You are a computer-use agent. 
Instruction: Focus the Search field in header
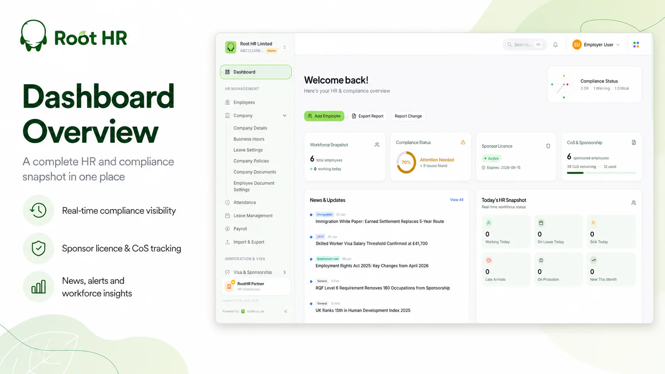click(x=525, y=45)
